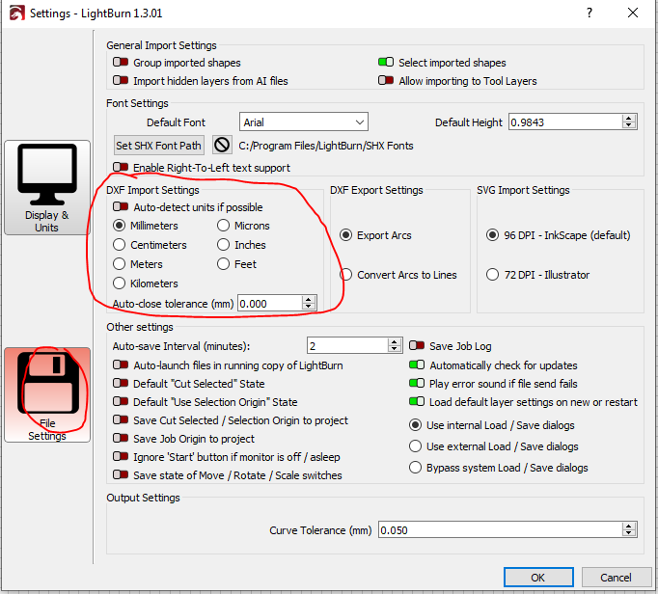Image resolution: width=658 pixels, height=594 pixels.
Task: Close the Settings dialog window
Action: [633, 13]
